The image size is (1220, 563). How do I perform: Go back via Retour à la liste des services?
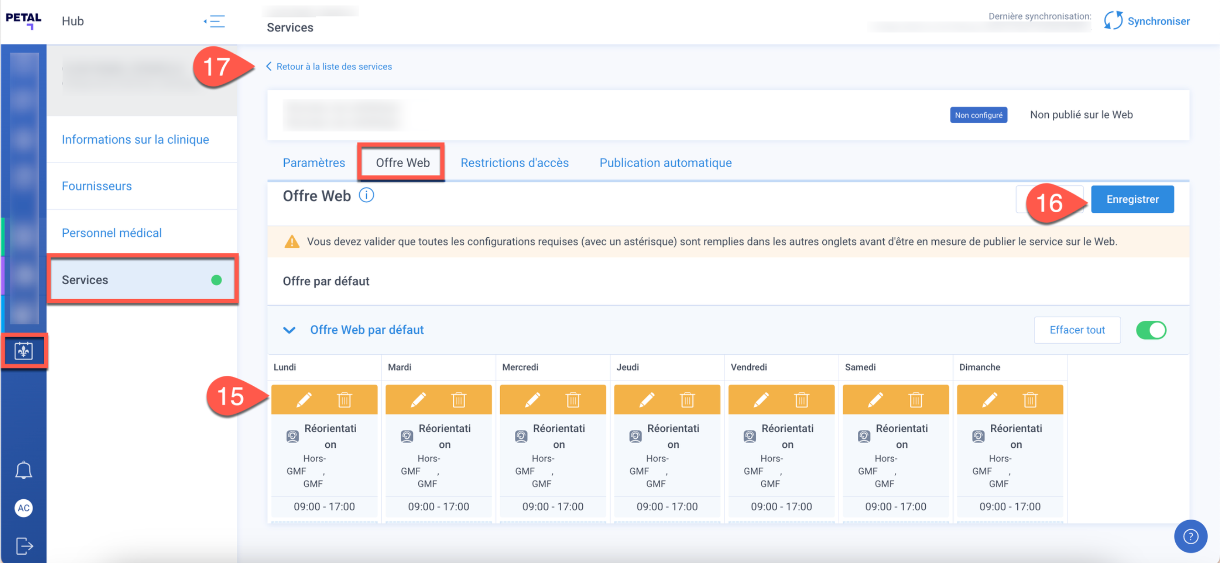click(x=328, y=67)
